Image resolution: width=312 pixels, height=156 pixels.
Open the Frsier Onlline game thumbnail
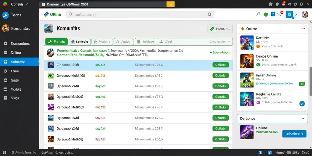click(247, 80)
